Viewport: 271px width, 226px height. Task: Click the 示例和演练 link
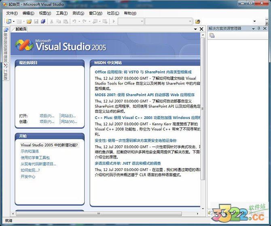pyautogui.click(x=30, y=151)
